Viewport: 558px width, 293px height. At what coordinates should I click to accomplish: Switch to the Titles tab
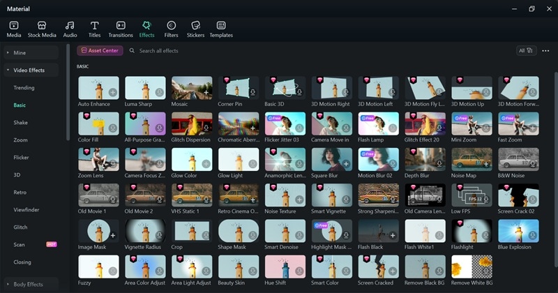94,29
